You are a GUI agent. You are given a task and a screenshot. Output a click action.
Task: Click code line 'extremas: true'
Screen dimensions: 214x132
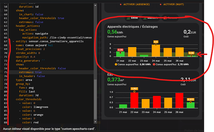(30, 72)
